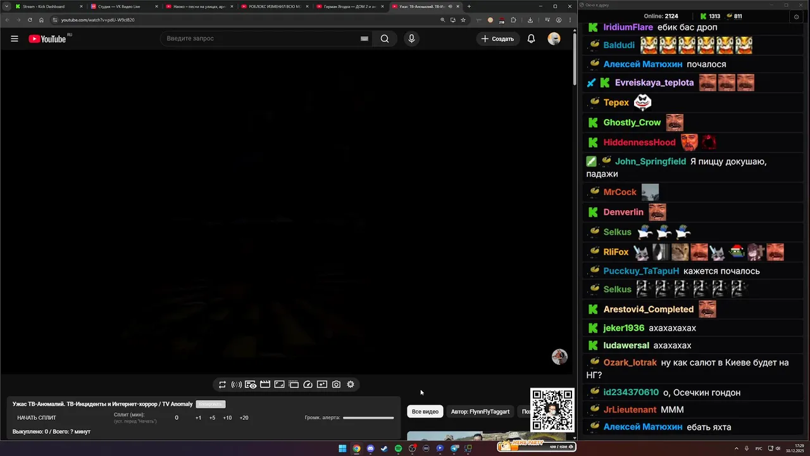Click the clapperboard icon under player

coord(265,384)
